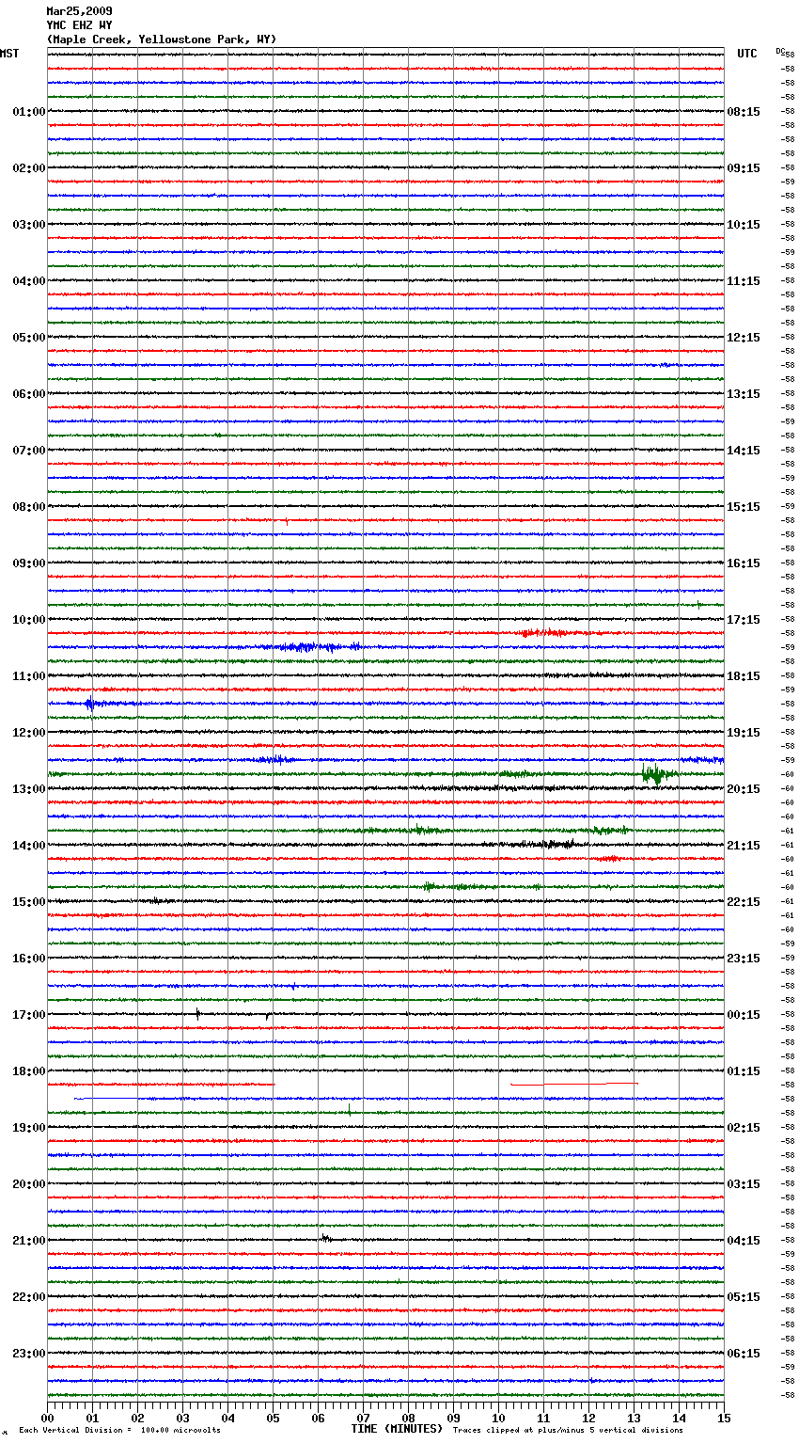The width and height of the screenshot is (799, 1443).
Task: Click minute tick label 13 on bottom axis
Action: (x=634, y=1419)
